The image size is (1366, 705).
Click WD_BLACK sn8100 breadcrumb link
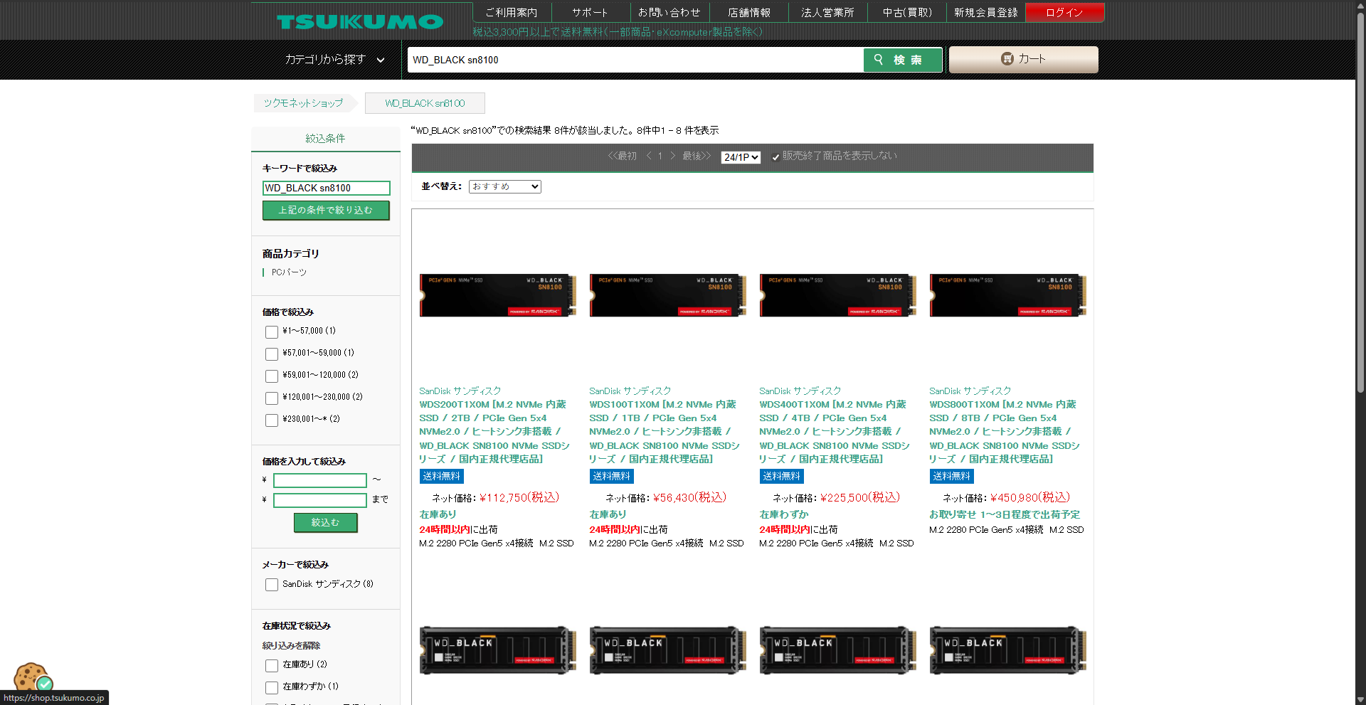pyautogui.click(x=425, y=103)
